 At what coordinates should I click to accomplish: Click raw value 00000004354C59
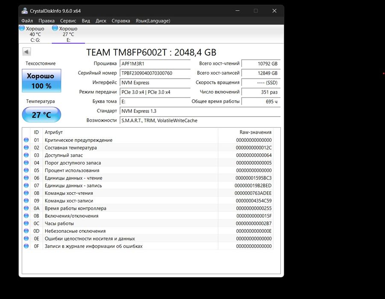coord(254,201)
